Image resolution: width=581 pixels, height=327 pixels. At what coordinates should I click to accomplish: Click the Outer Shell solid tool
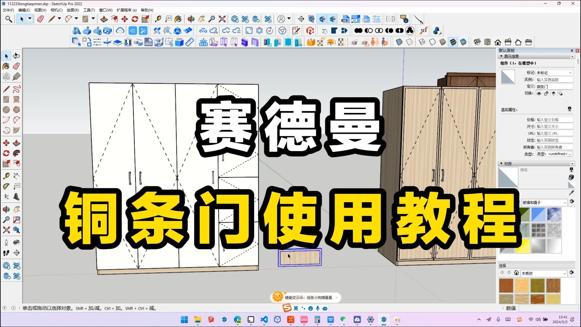358,31
